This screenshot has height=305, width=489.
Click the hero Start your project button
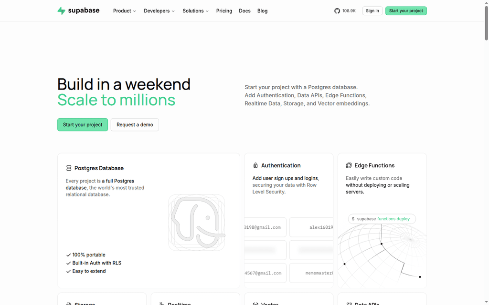(x=83, y=125)
